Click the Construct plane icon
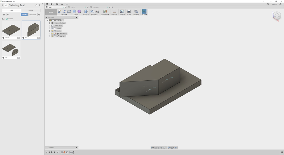Image resolution: width=284 pixels, height=155 pixels. coord(105,11)
